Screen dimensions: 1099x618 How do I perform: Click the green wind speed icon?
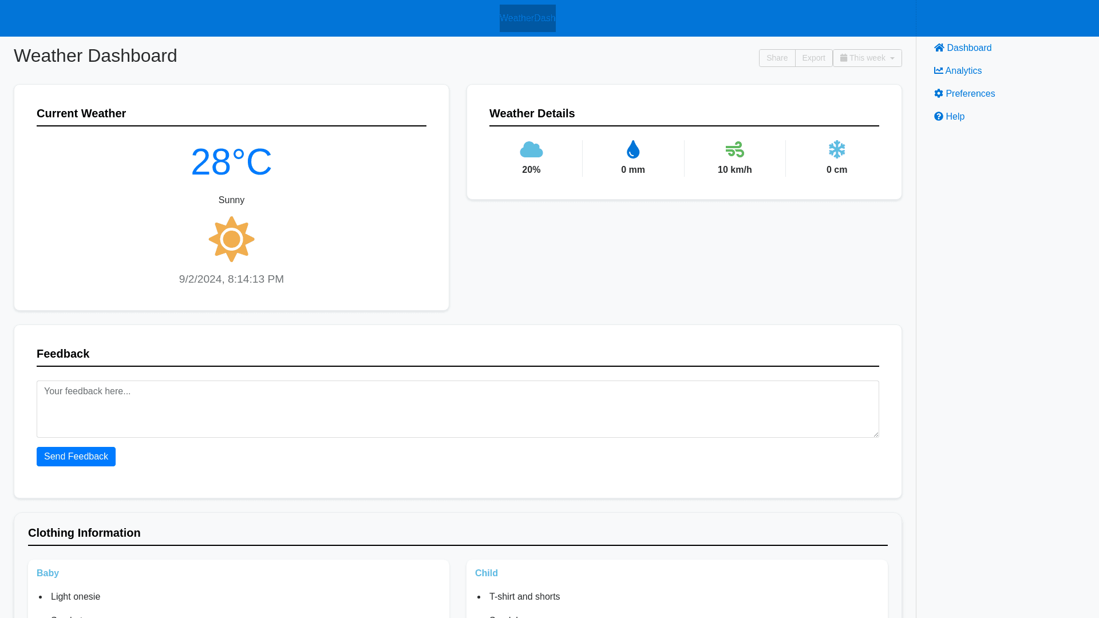735,150
